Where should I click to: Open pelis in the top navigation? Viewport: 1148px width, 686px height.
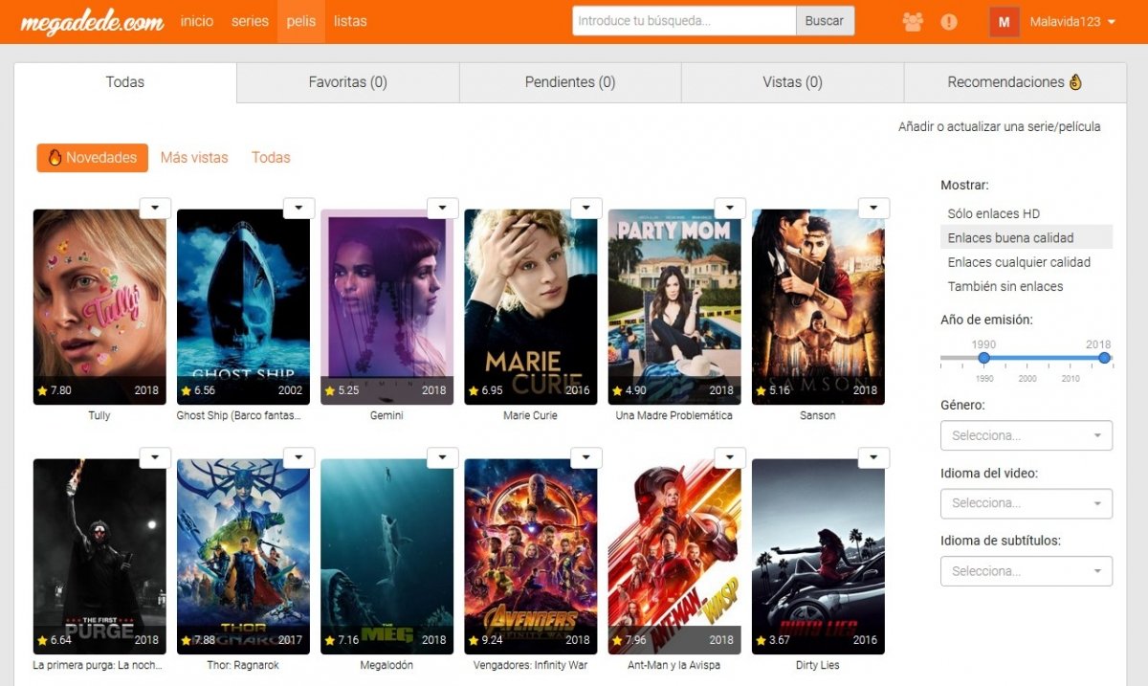click(x=300, y=21)
